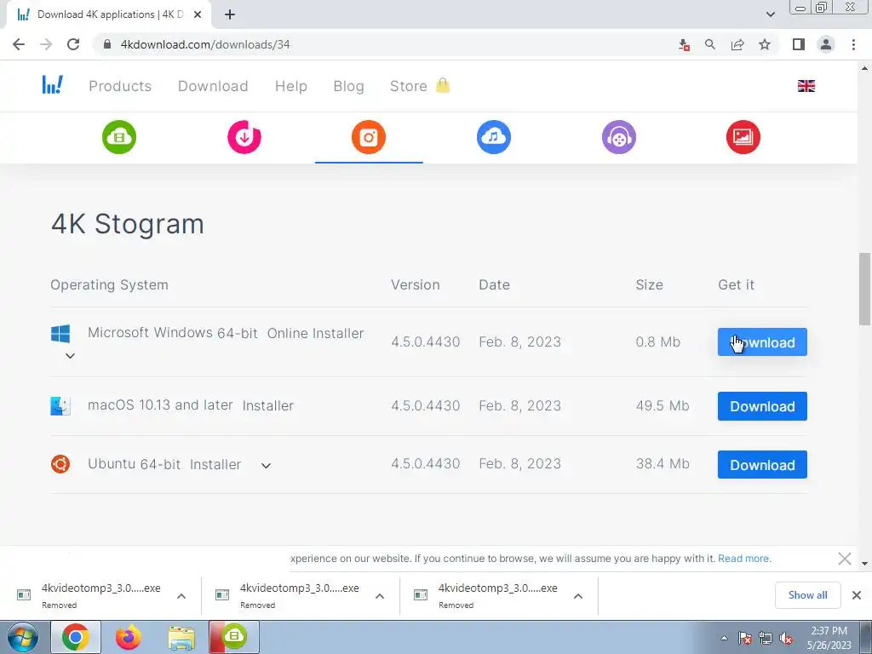Open a new browser tab
Viewport: 872px width, 654px height.
click(230, 14)
